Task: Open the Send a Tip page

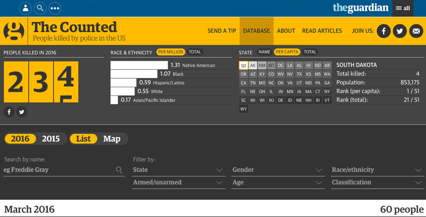Action: click(x=222, y=31)
